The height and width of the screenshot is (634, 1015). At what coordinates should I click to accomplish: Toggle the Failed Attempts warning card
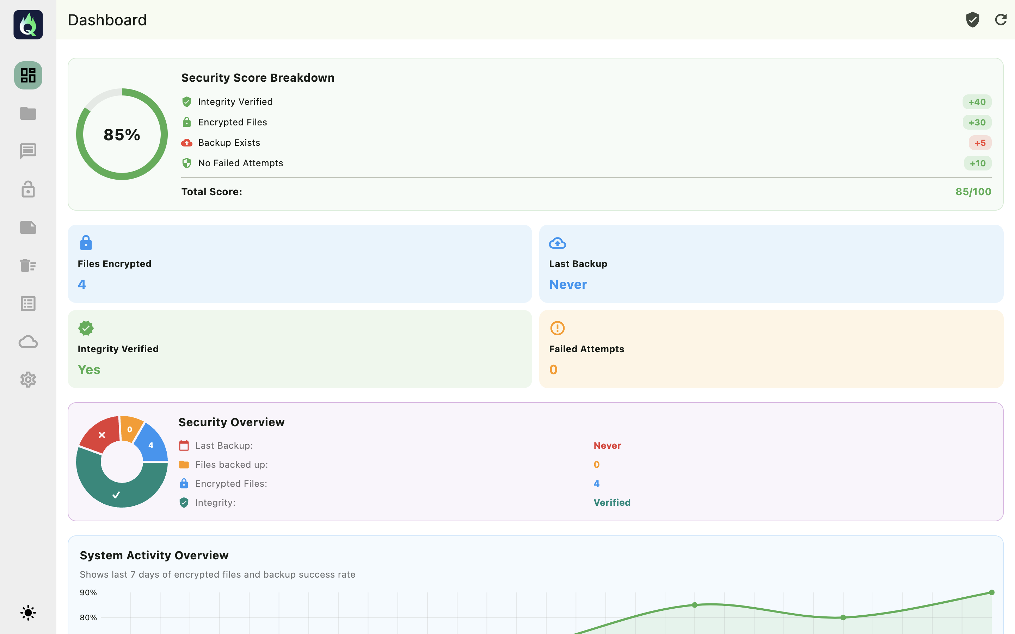(x=771, y=349)
